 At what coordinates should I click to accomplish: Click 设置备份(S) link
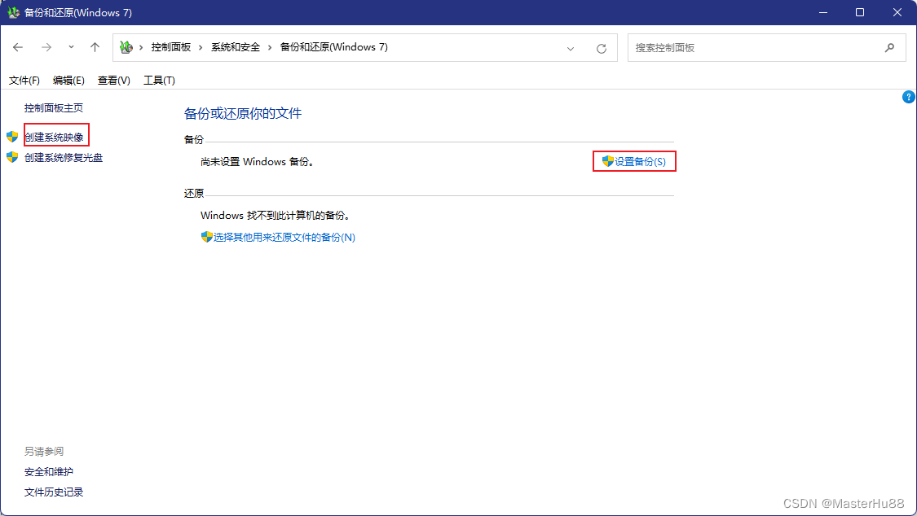[640, 162]
